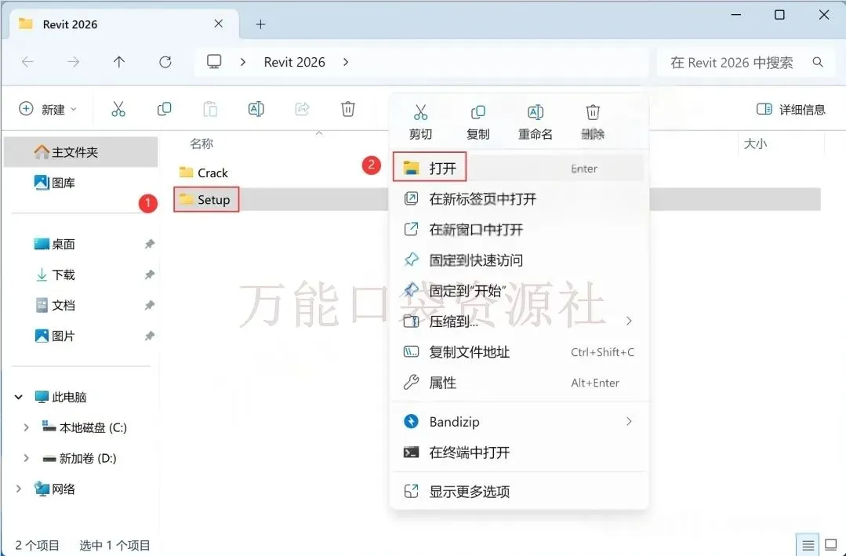Select 在终端中打开
The height and width of the screenshot is (556, 846).
(x=518, y=452)
